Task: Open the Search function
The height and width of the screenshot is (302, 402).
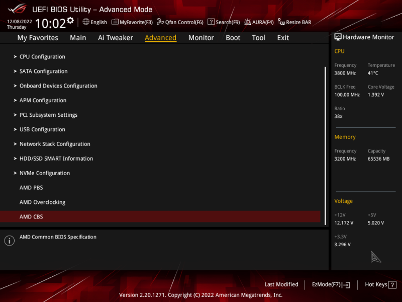Action: pyautogui.click(x=223, y=22)
